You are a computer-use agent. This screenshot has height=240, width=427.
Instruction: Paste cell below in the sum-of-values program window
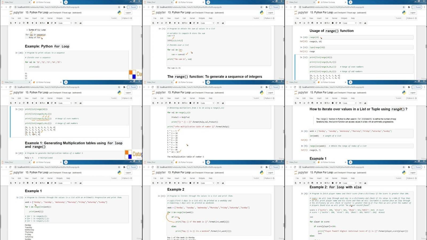tap(170, 23)
